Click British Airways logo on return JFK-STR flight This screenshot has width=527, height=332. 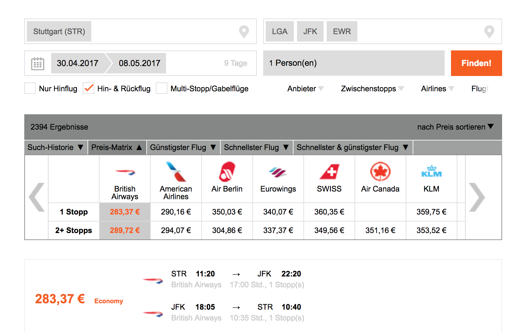point(153,314)
